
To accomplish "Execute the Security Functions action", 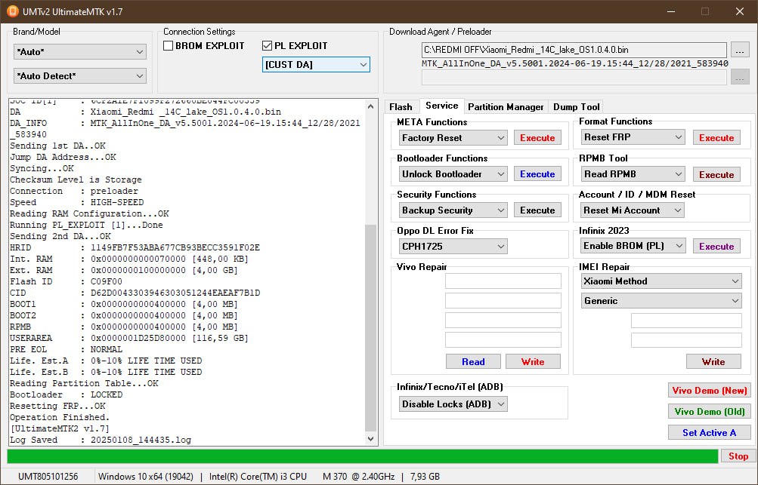I will coord(537,210).
